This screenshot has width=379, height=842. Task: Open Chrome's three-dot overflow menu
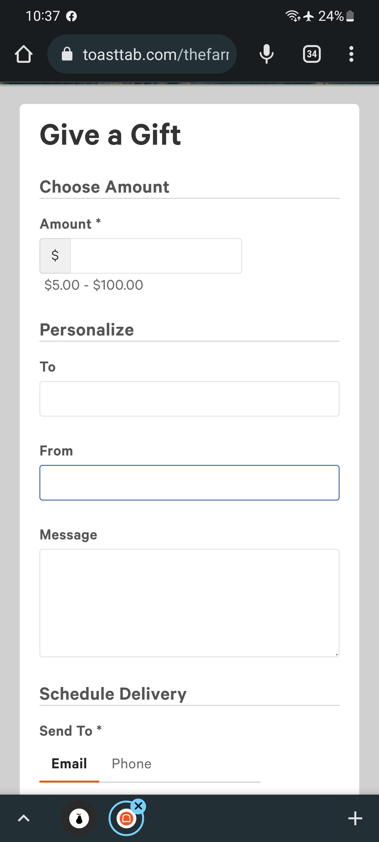pyautogui.click(x=351, y=54)
